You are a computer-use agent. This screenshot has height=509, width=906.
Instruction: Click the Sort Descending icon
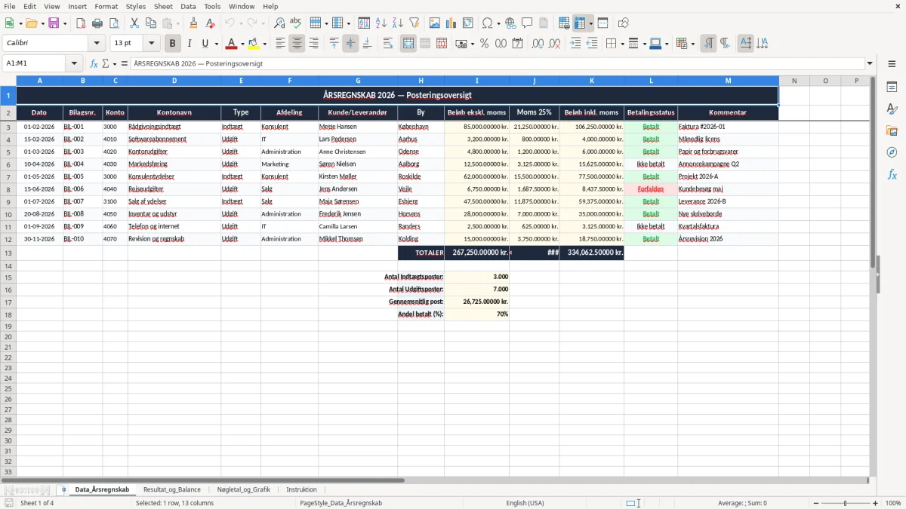click(398, 23)
